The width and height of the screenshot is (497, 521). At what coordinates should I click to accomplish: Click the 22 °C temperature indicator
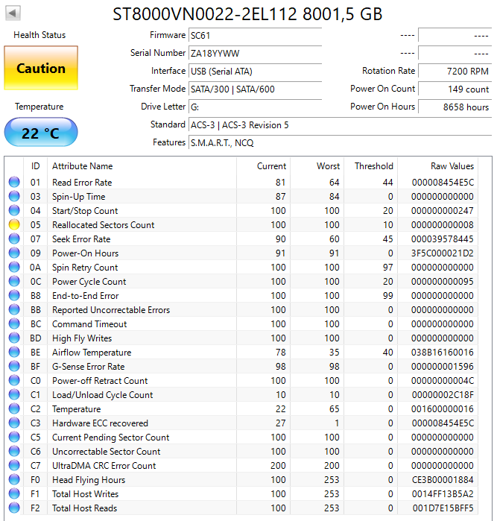coord(40,133)
